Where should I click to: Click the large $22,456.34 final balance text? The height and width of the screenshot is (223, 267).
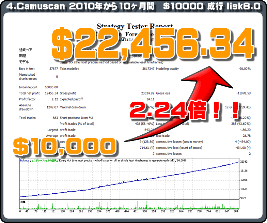(x=153, y=43)
